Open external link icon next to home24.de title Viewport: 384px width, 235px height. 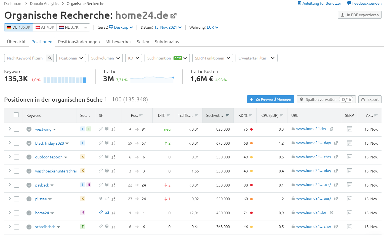174,16
